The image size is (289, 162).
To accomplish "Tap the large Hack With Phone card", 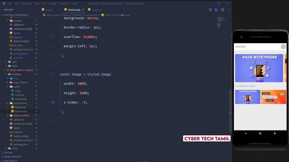I will click(x=259, y=68).
